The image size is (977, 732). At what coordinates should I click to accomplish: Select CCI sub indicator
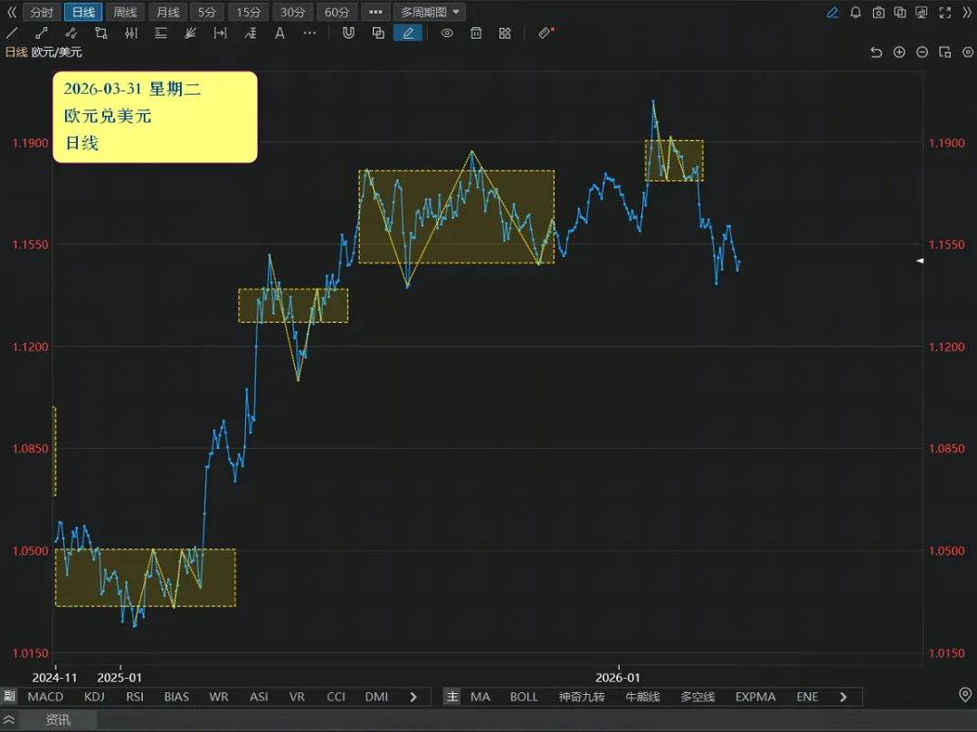click(x=336, y=697)
